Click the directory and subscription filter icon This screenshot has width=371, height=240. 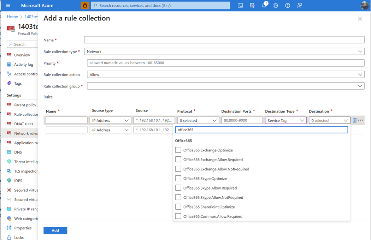(252, 6)
